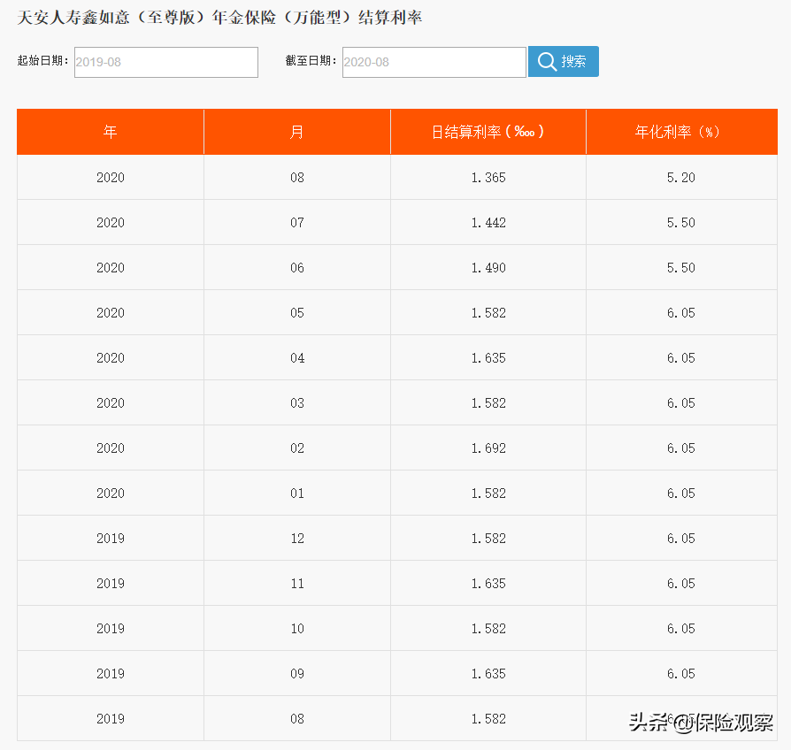Click the magnifier icon in search button
This screenshot has height=750, width=791.
tap(547, 62)
